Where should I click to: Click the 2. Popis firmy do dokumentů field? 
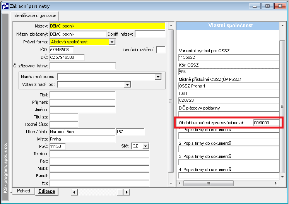tap(229, 149)
